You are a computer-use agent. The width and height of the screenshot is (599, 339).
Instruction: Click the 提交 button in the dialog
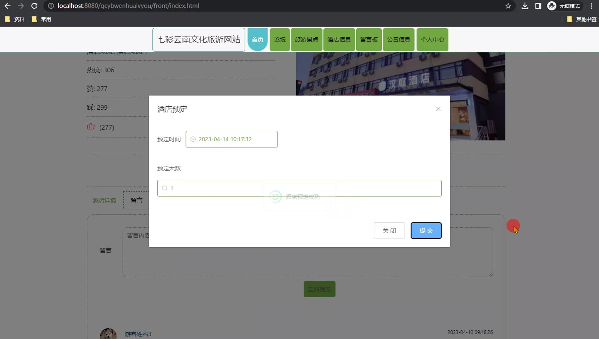coord(426,231)
